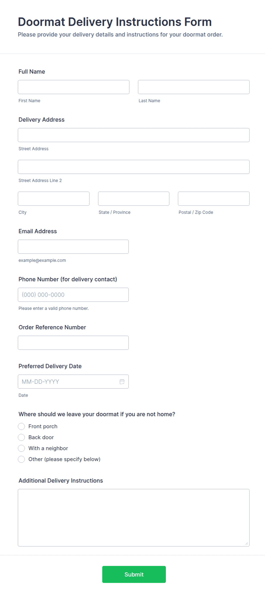The image size is (265, 597).
Task: Click the Preferred Delivery Date input
Action: point(73,382)
